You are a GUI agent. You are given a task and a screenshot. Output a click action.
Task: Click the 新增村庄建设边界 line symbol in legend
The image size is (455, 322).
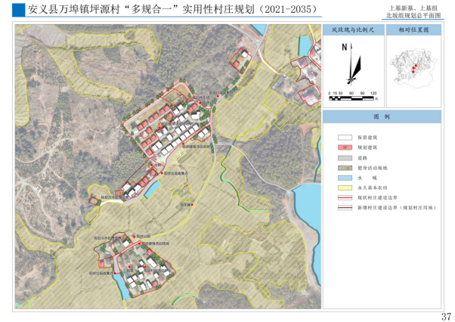tap(343, 206)
